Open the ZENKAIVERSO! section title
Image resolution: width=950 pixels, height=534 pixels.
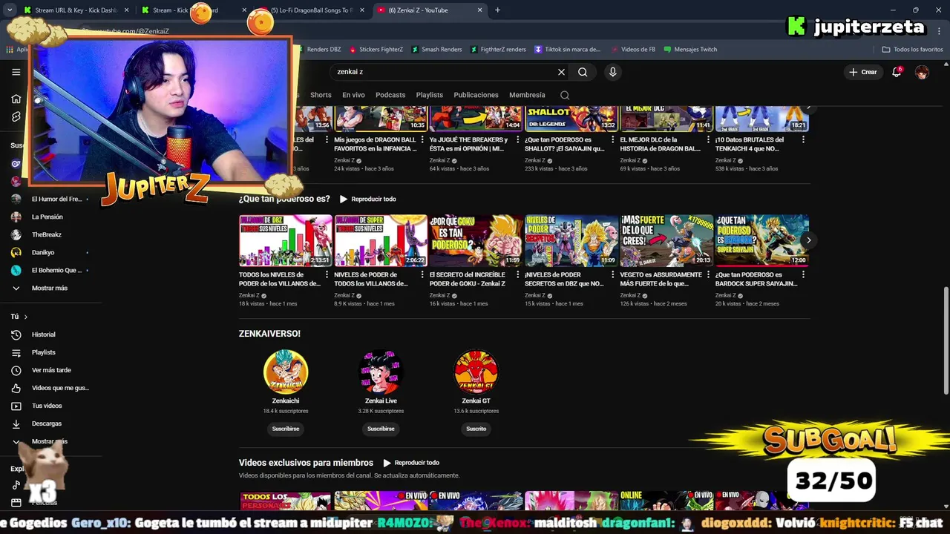(x=269, y=334)
